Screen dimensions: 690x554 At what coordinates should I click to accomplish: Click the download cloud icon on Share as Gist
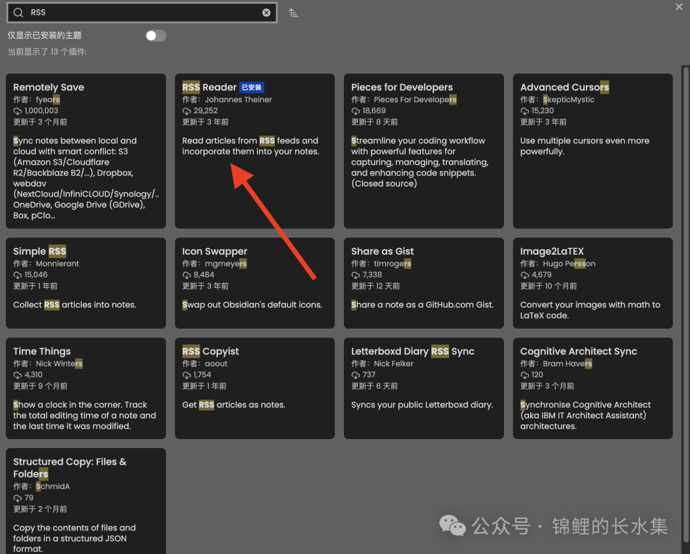point(355,274)
